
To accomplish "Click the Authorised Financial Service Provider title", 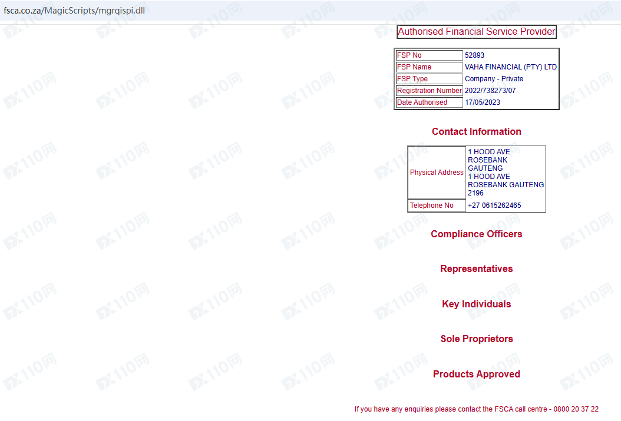I will (476, 32).
